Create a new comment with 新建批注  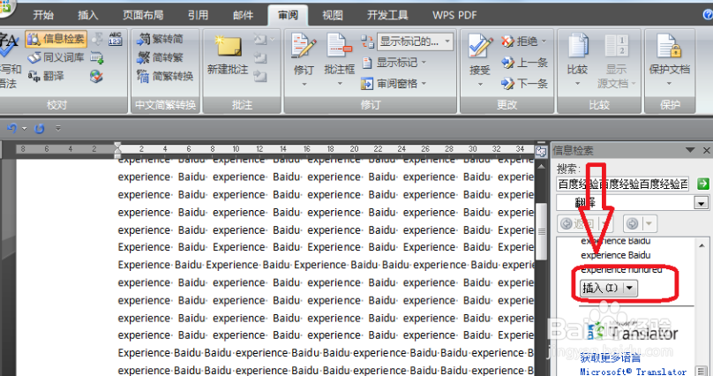(228, 56)
